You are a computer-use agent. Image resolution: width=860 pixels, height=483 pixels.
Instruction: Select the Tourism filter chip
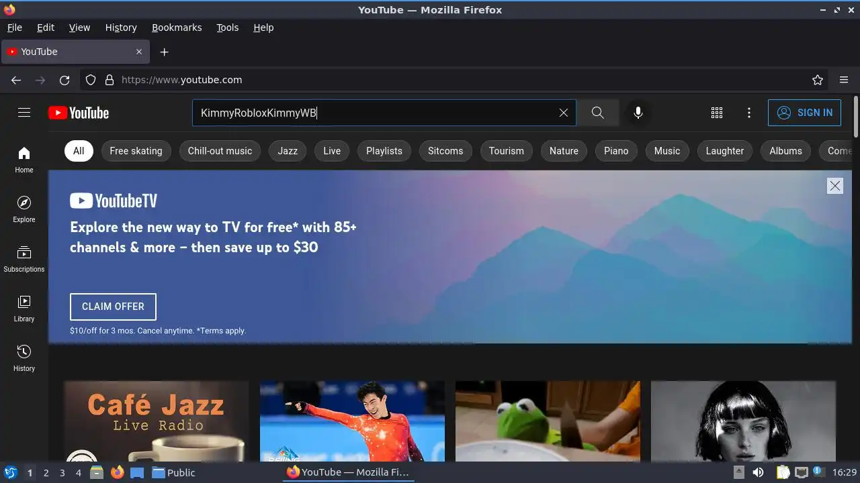(x=507, y=151)
